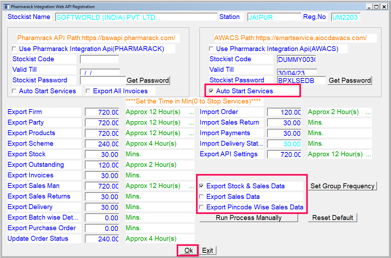
Task: Click the Export Firm label
Action: point(25,112)
